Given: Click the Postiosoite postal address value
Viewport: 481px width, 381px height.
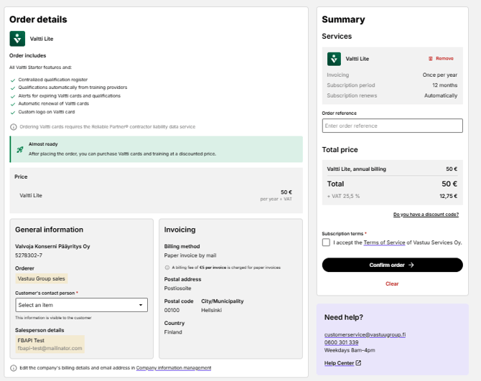Looking at the screenshot, I should click(x=177, y=288).
